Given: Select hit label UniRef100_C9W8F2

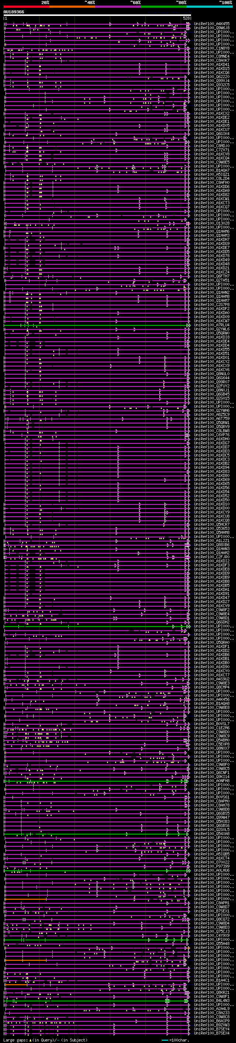Looking at the screenshot, I should point(212,610).
